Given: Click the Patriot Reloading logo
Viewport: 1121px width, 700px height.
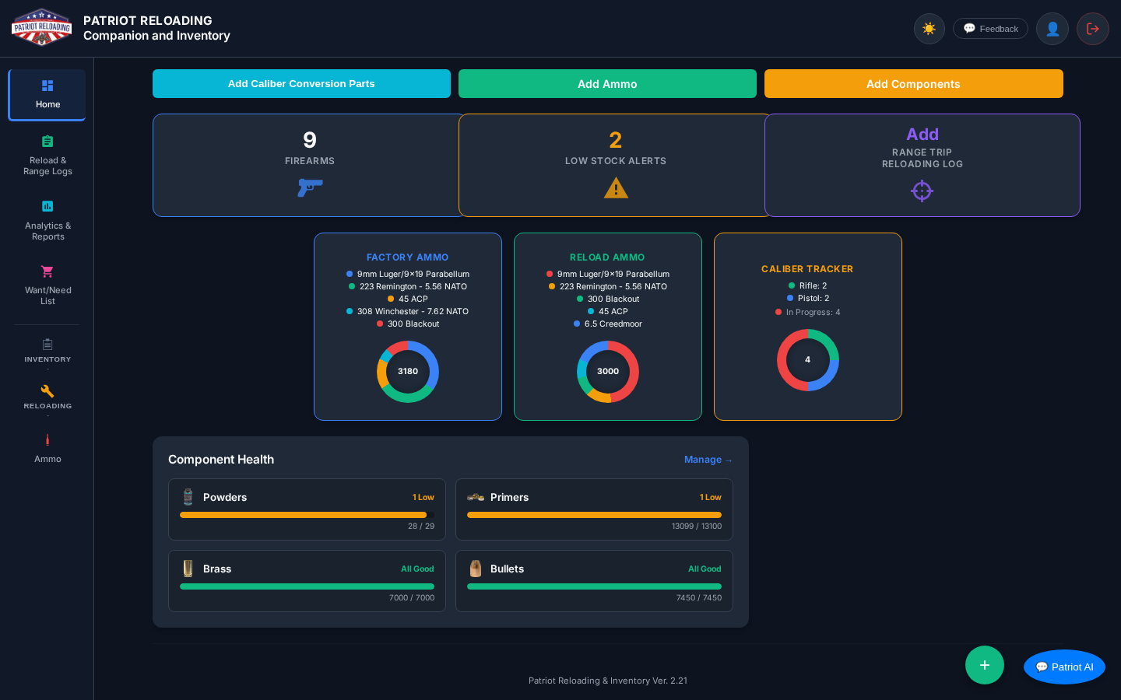Looking at the screenshot, I should (x=41, y=28).
